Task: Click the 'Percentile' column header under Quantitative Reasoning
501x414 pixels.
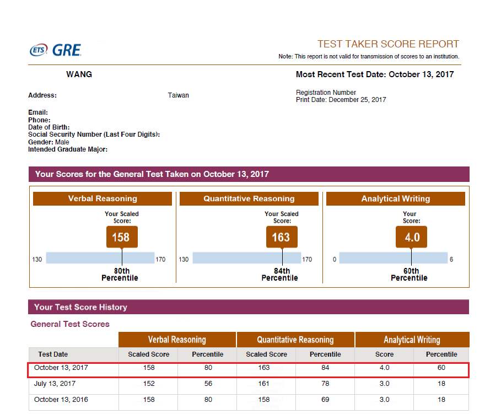Action: coord(325,354)
